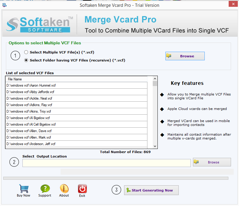Close the Merge Vcard Pro window
This screenshot has height=206, width=239.
coord(233,4)
